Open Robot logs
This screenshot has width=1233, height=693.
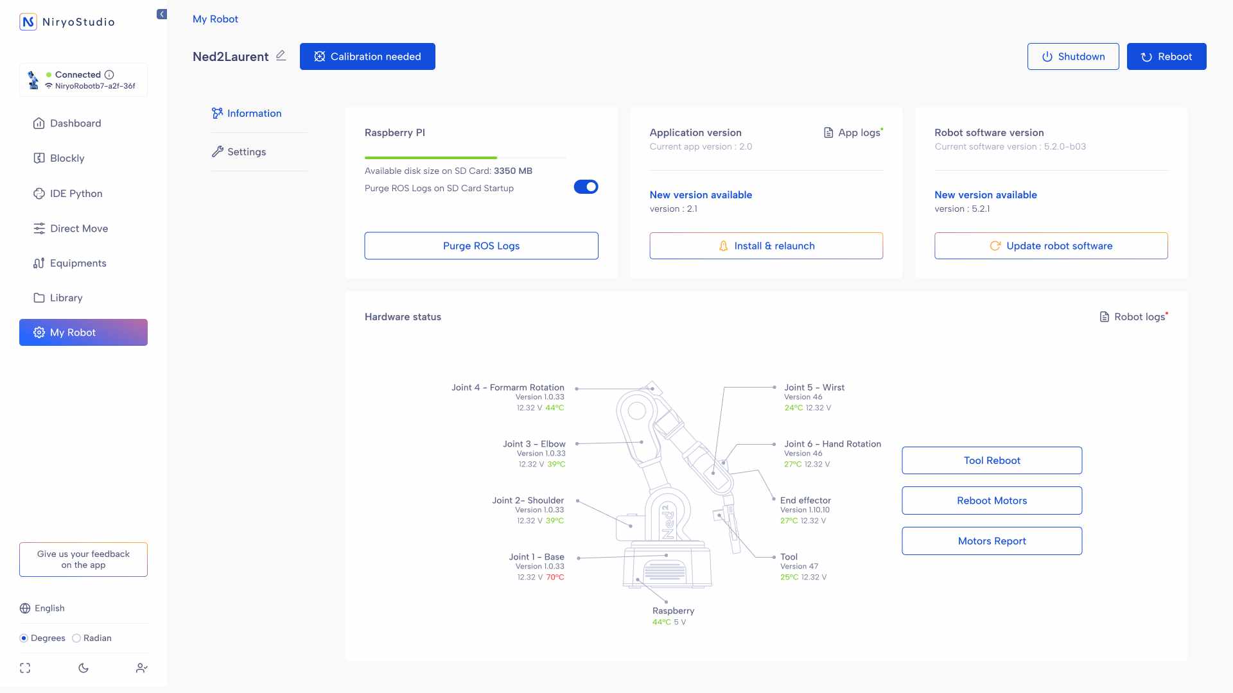pos(1133,316)
